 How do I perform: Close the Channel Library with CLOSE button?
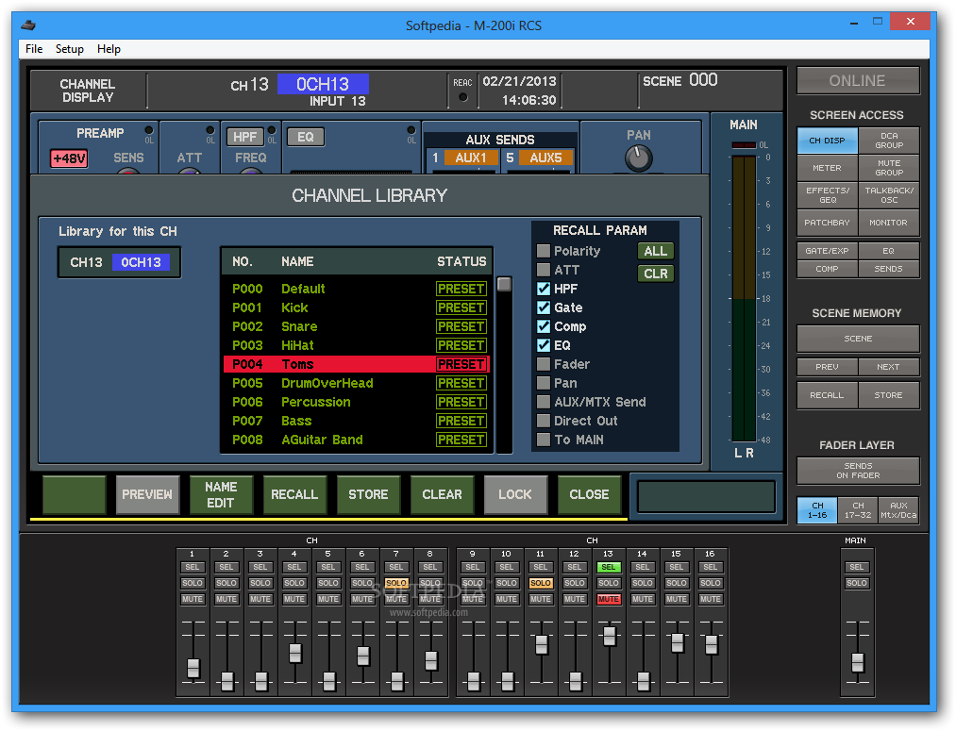tap(589, 494)
